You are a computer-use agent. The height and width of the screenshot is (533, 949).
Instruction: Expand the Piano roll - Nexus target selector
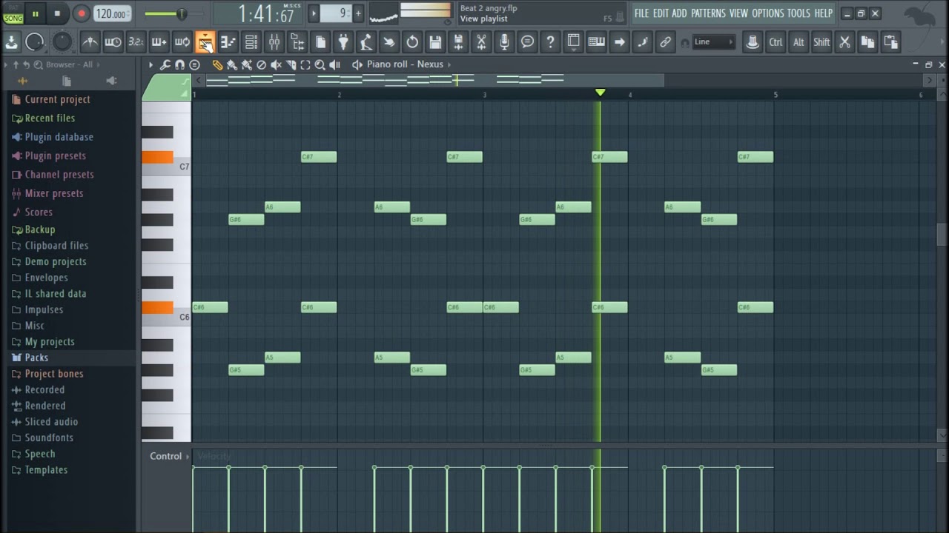[405, 64]
